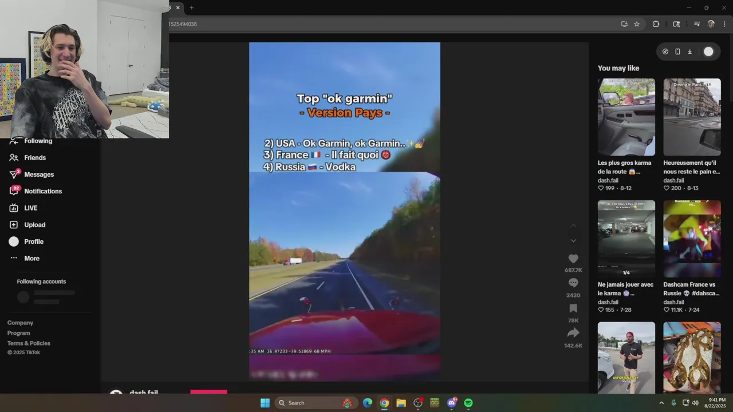
Task: Open comments via speech bubble icon
Action: [573, 283]
